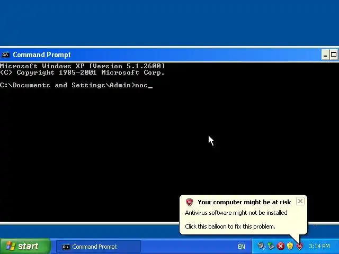
Task: Click the yellow Windows Update shield tray icon
Action: [290, 246]
